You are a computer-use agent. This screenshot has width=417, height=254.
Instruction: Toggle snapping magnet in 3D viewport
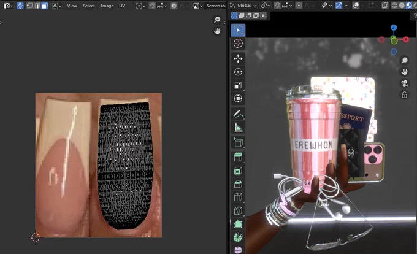pyautogui.click(x=277, y=6)
